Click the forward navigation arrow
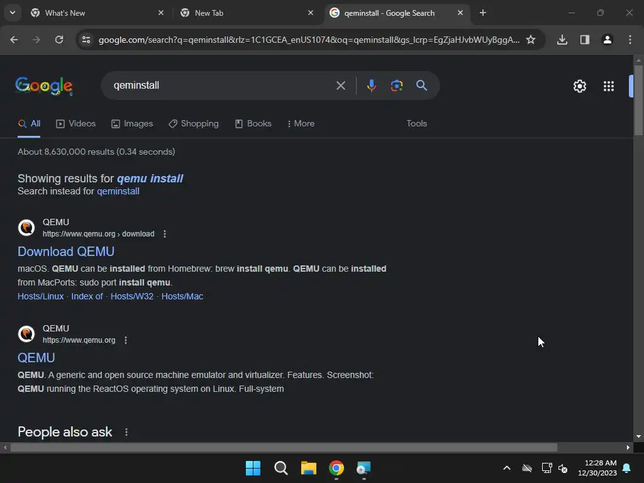 pos(36,40)
